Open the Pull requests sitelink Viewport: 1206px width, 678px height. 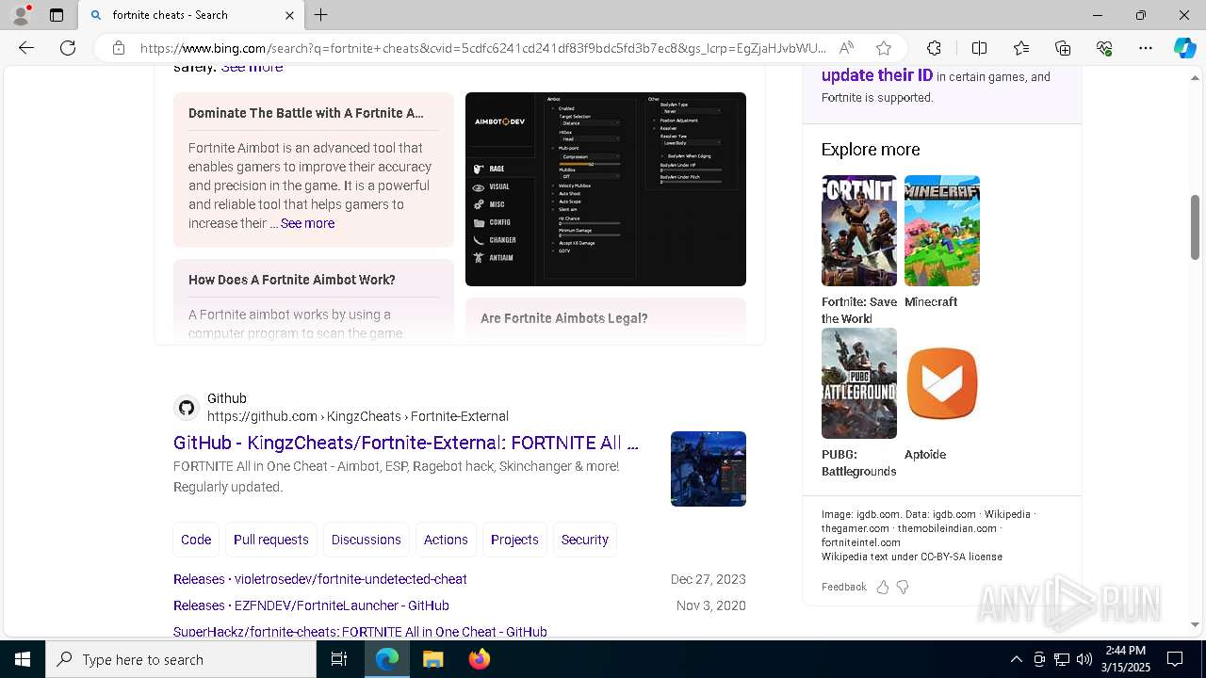click(x=271, y=540)
